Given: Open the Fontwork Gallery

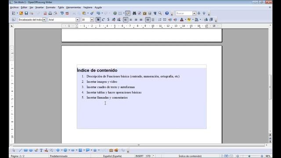Looking at the screenshot, I should point(111,150).
